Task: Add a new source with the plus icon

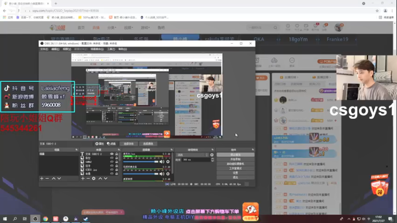Action: click(x=83, y=178)
